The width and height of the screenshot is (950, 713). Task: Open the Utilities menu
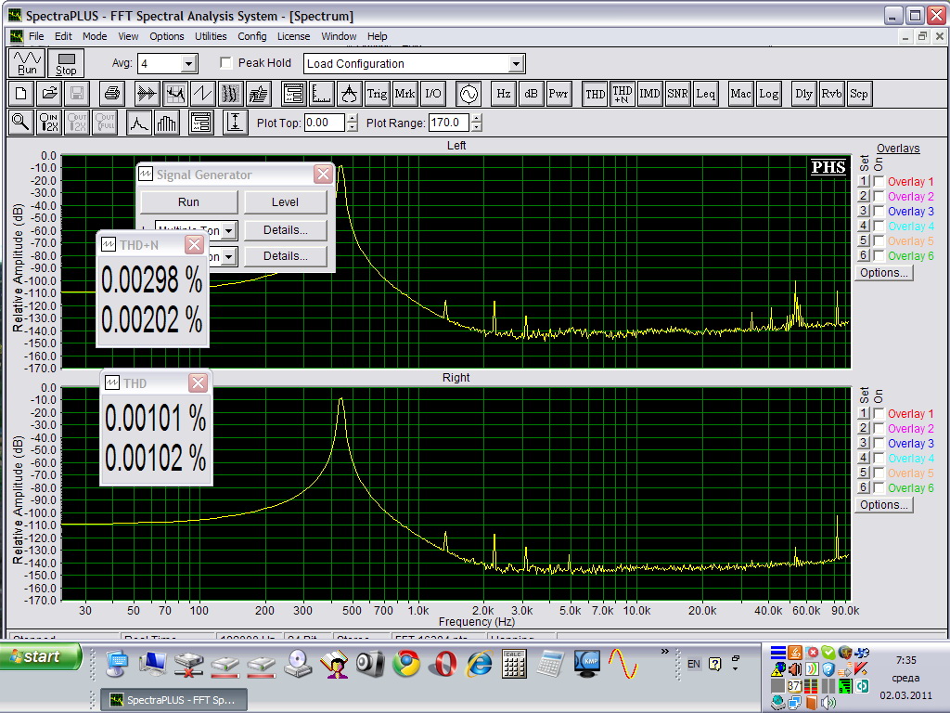pyautogui.click(x=211, y=36)
